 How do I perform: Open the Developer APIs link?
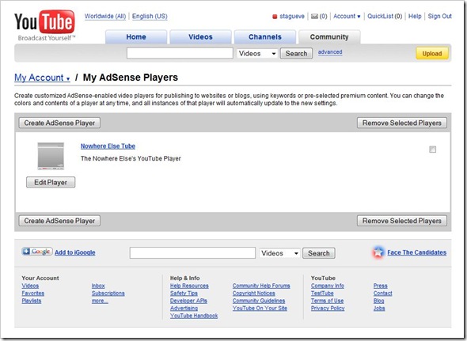click(x=188, y=301)
